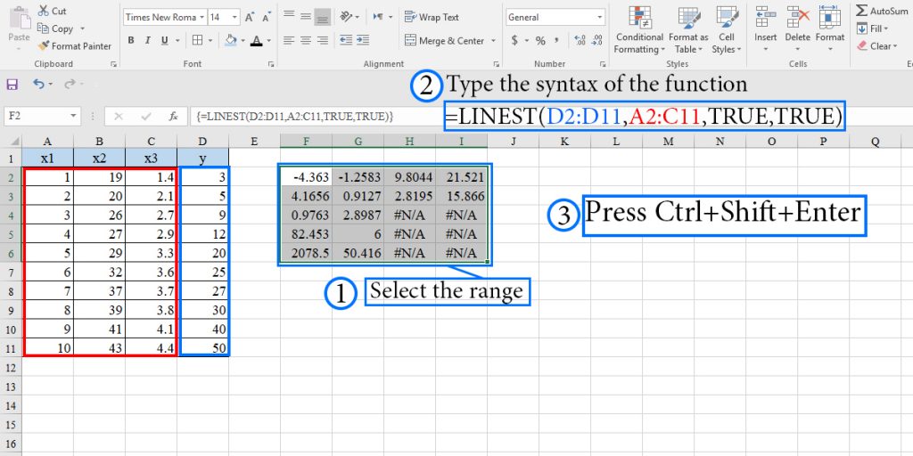
Task: Center text horizontally
Action: [x=306, y=40]
